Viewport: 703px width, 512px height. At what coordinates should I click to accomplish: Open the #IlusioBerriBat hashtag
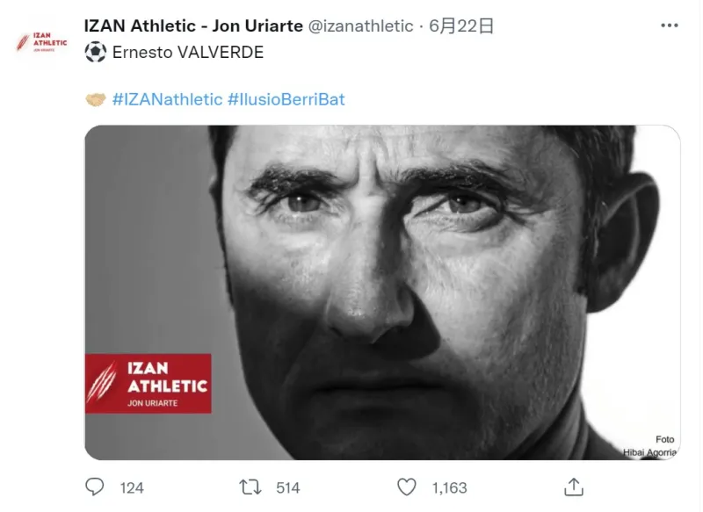click(x=286, y=99)
